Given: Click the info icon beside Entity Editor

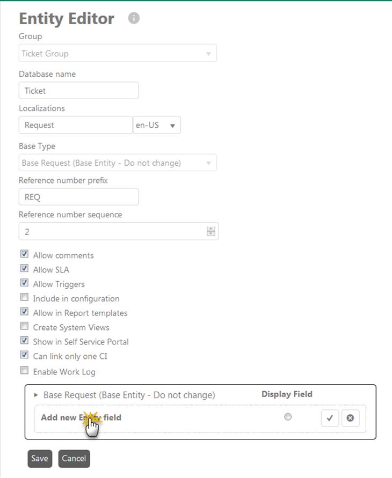Looking at the screenshot, I should (134, 18).
